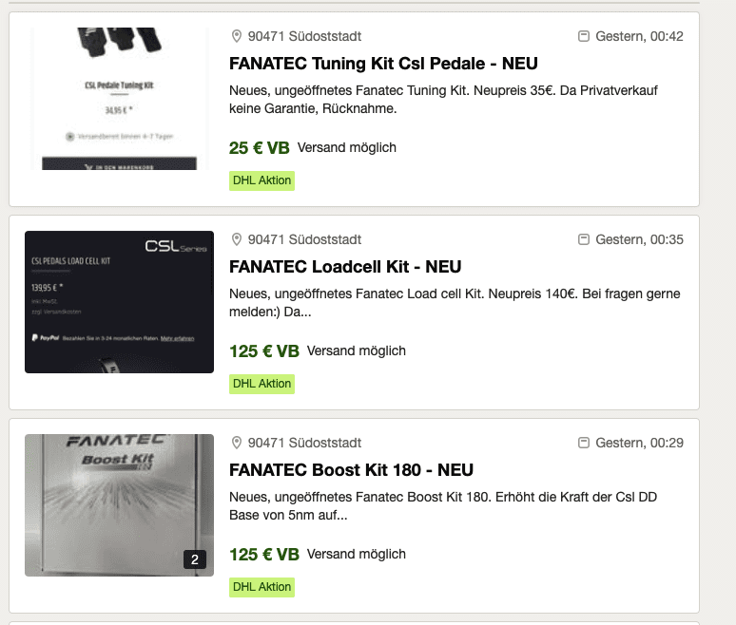The image size is (736, 625).
Task: Click calendar icon next to Gestern, 00:42
Action: 584,36
